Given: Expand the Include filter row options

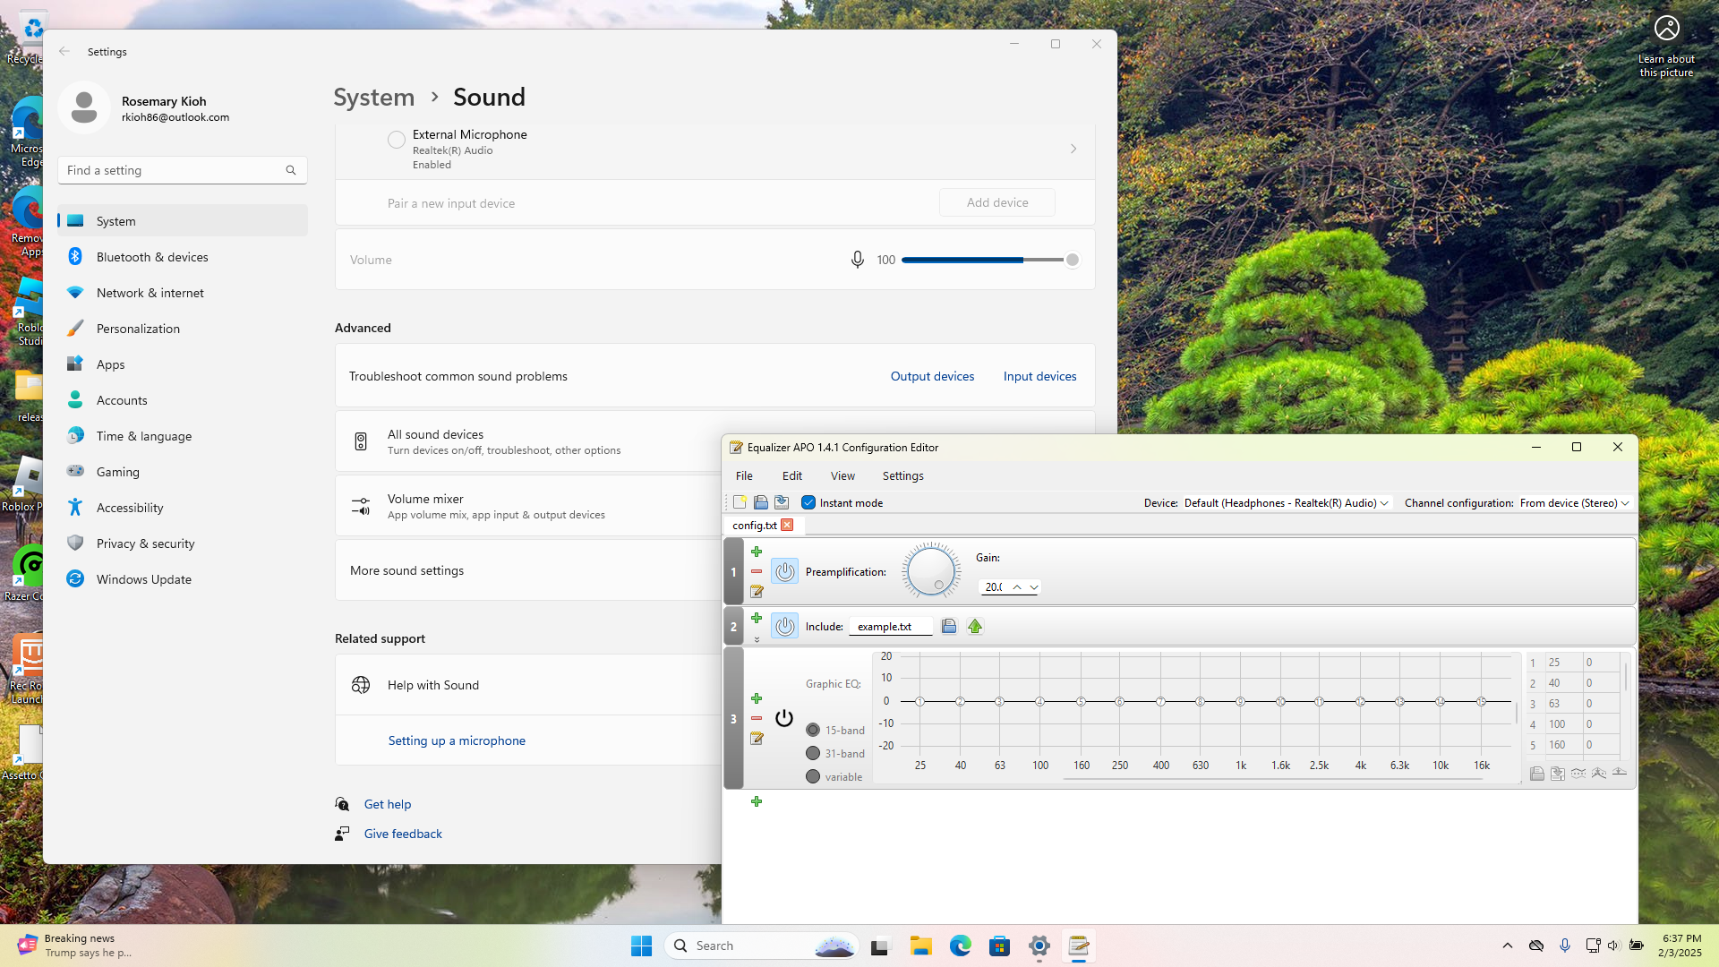Looking at the screenshot, I should (x=757, y=639).
